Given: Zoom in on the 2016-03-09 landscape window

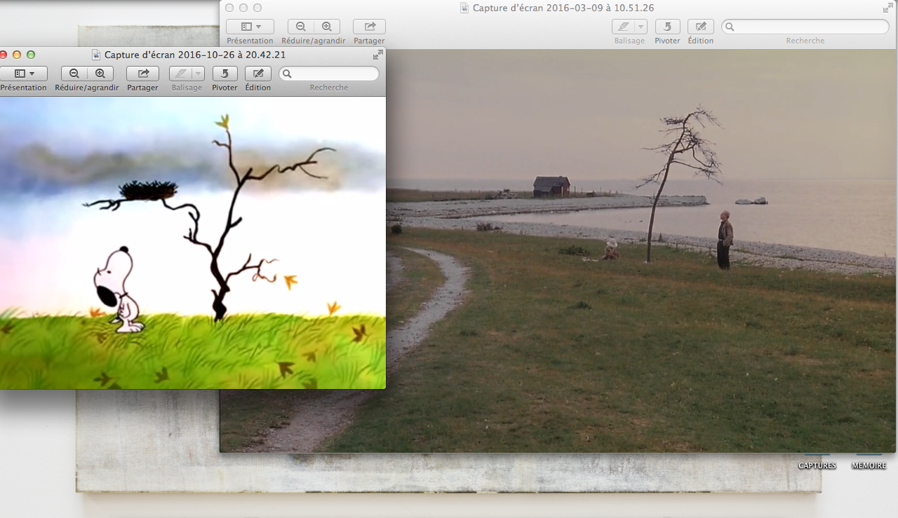Looking at the screenshot, I should click(x=327, y=27).
